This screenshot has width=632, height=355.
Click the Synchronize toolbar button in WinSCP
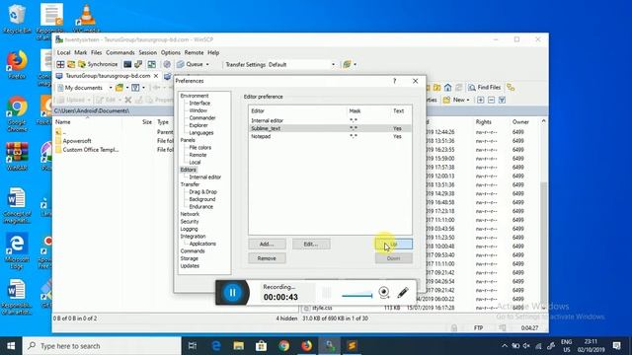tap(98, 64)
